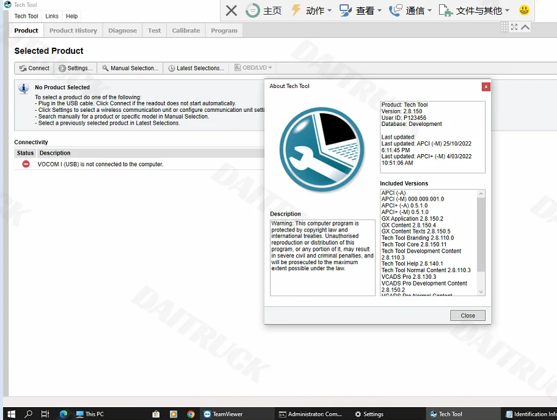
Task: Switch to Administrator Command Prompt taskbar item
Action: point(310,414)
